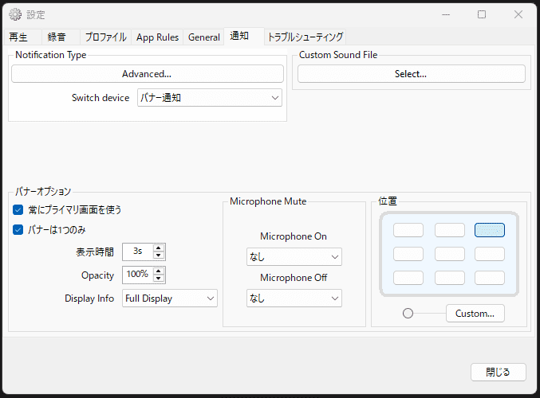Select bottom-right banner position
540x398 pixels.
(x=490, y=278)
